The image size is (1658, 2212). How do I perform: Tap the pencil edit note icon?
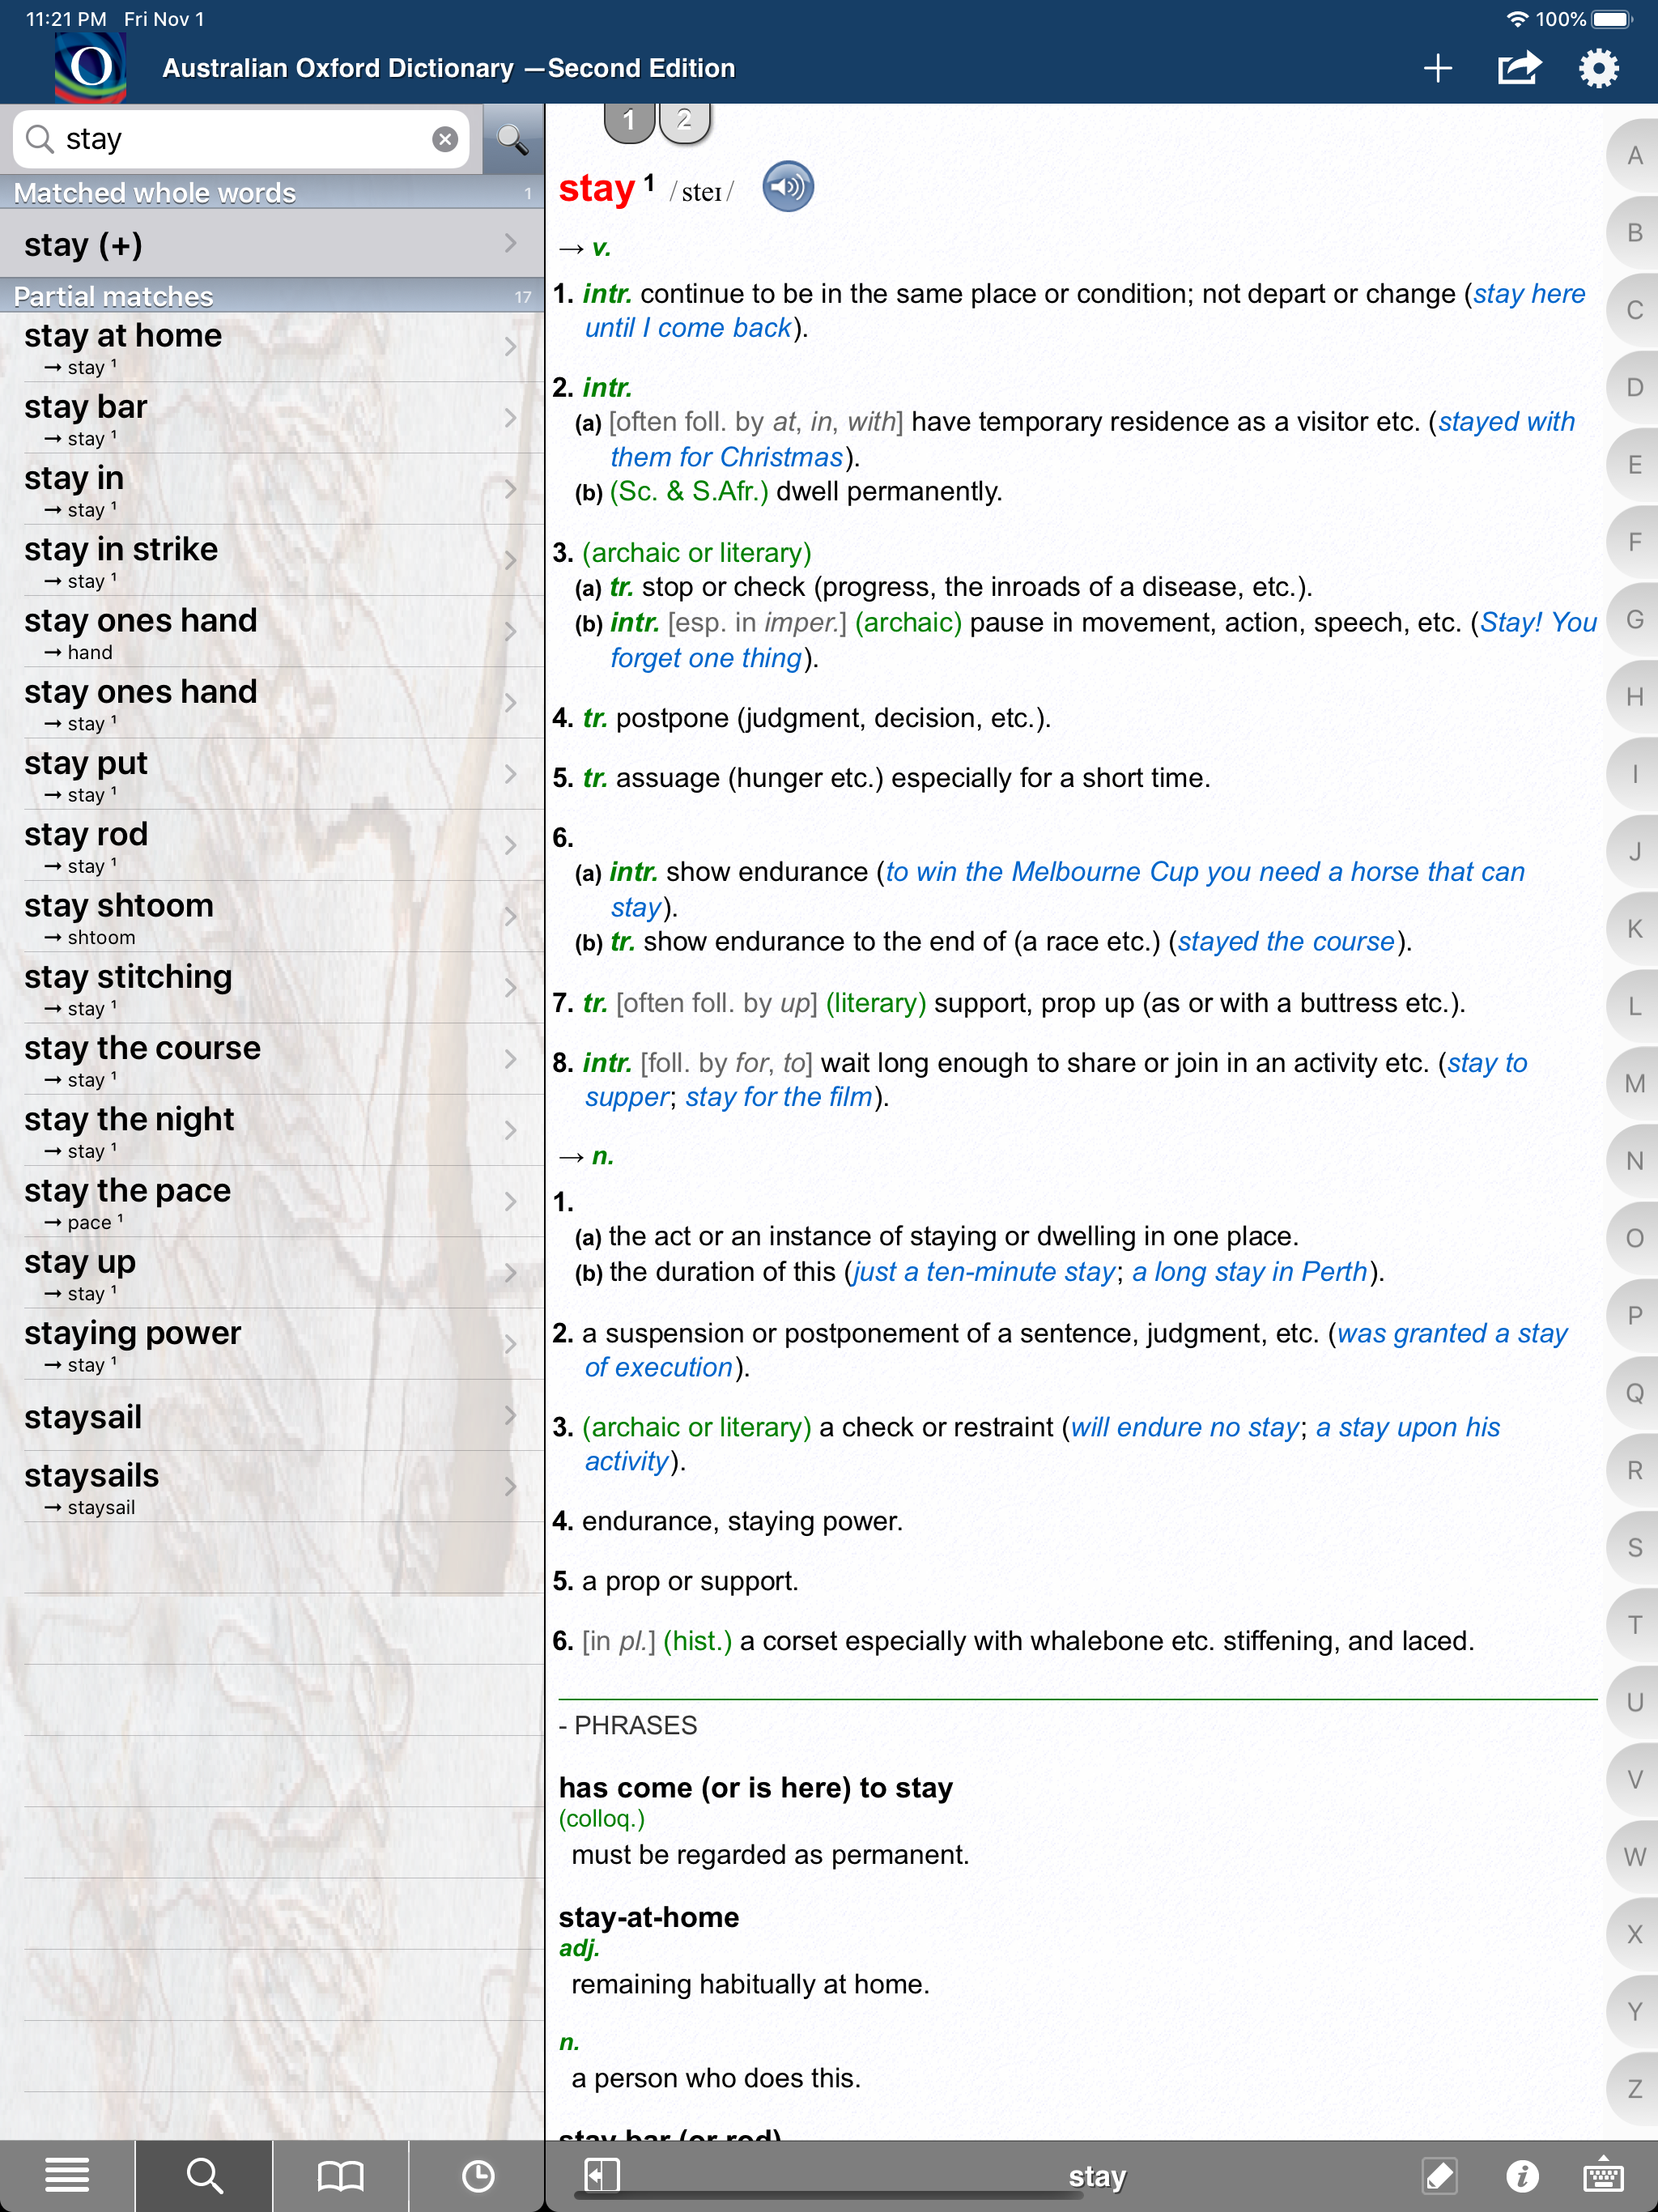coord(1439,2175)
